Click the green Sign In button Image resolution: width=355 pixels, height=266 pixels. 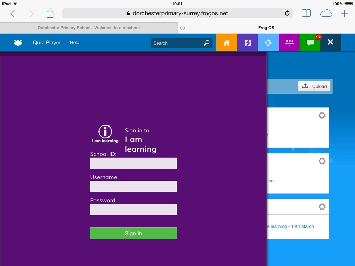(x=133, y=233)
